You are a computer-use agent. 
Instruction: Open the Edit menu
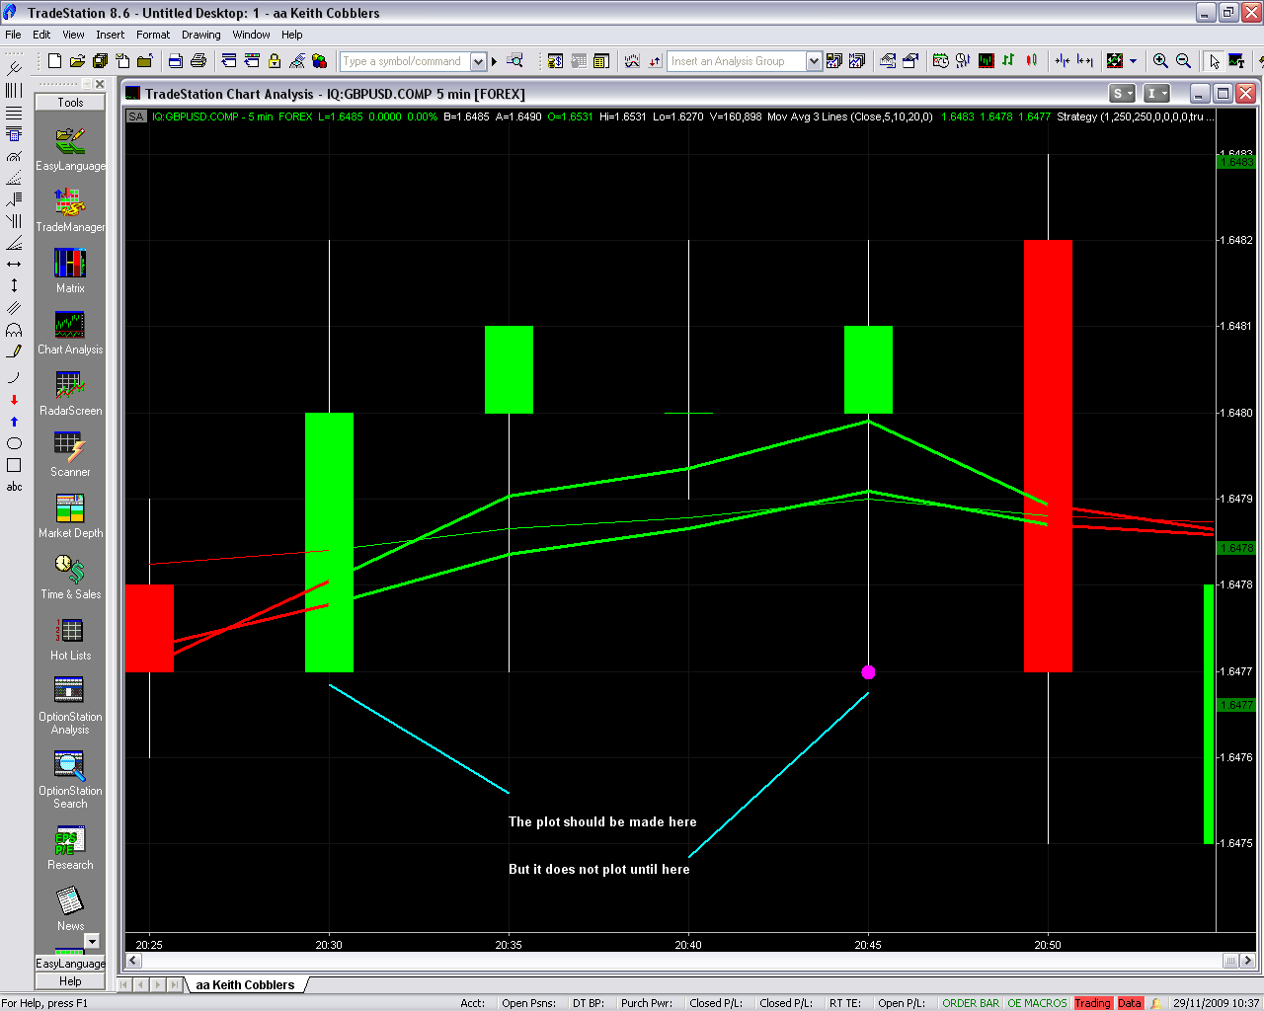pos(41,35)
